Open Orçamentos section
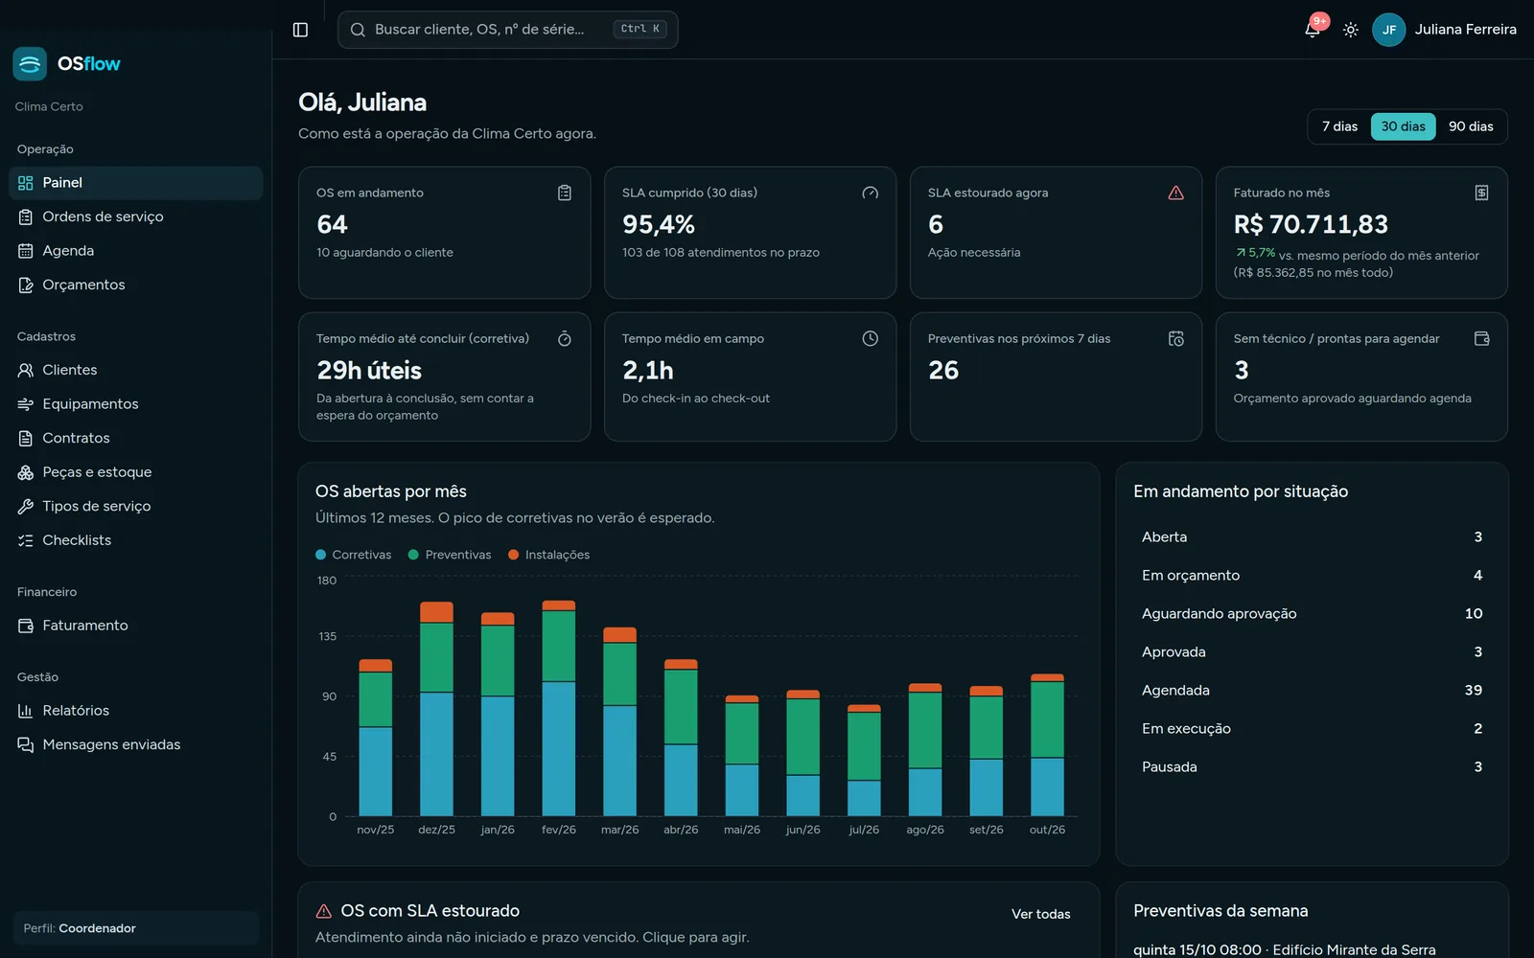1534x958 pixels. click(136, 285)
